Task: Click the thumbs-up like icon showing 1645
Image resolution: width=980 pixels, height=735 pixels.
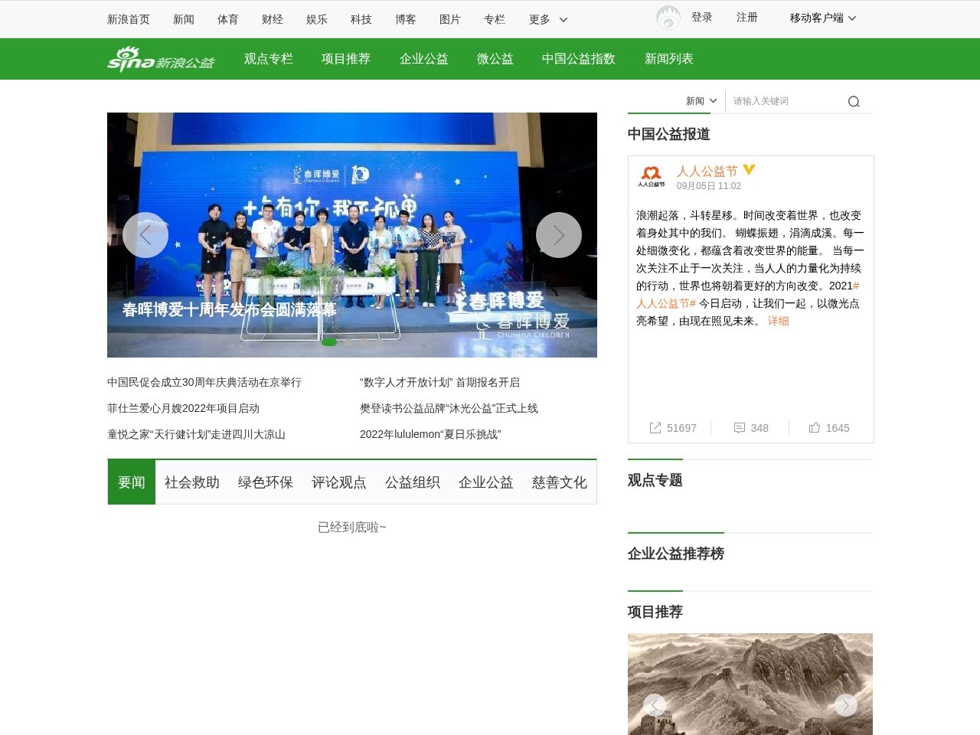Action: coord(814,427)
